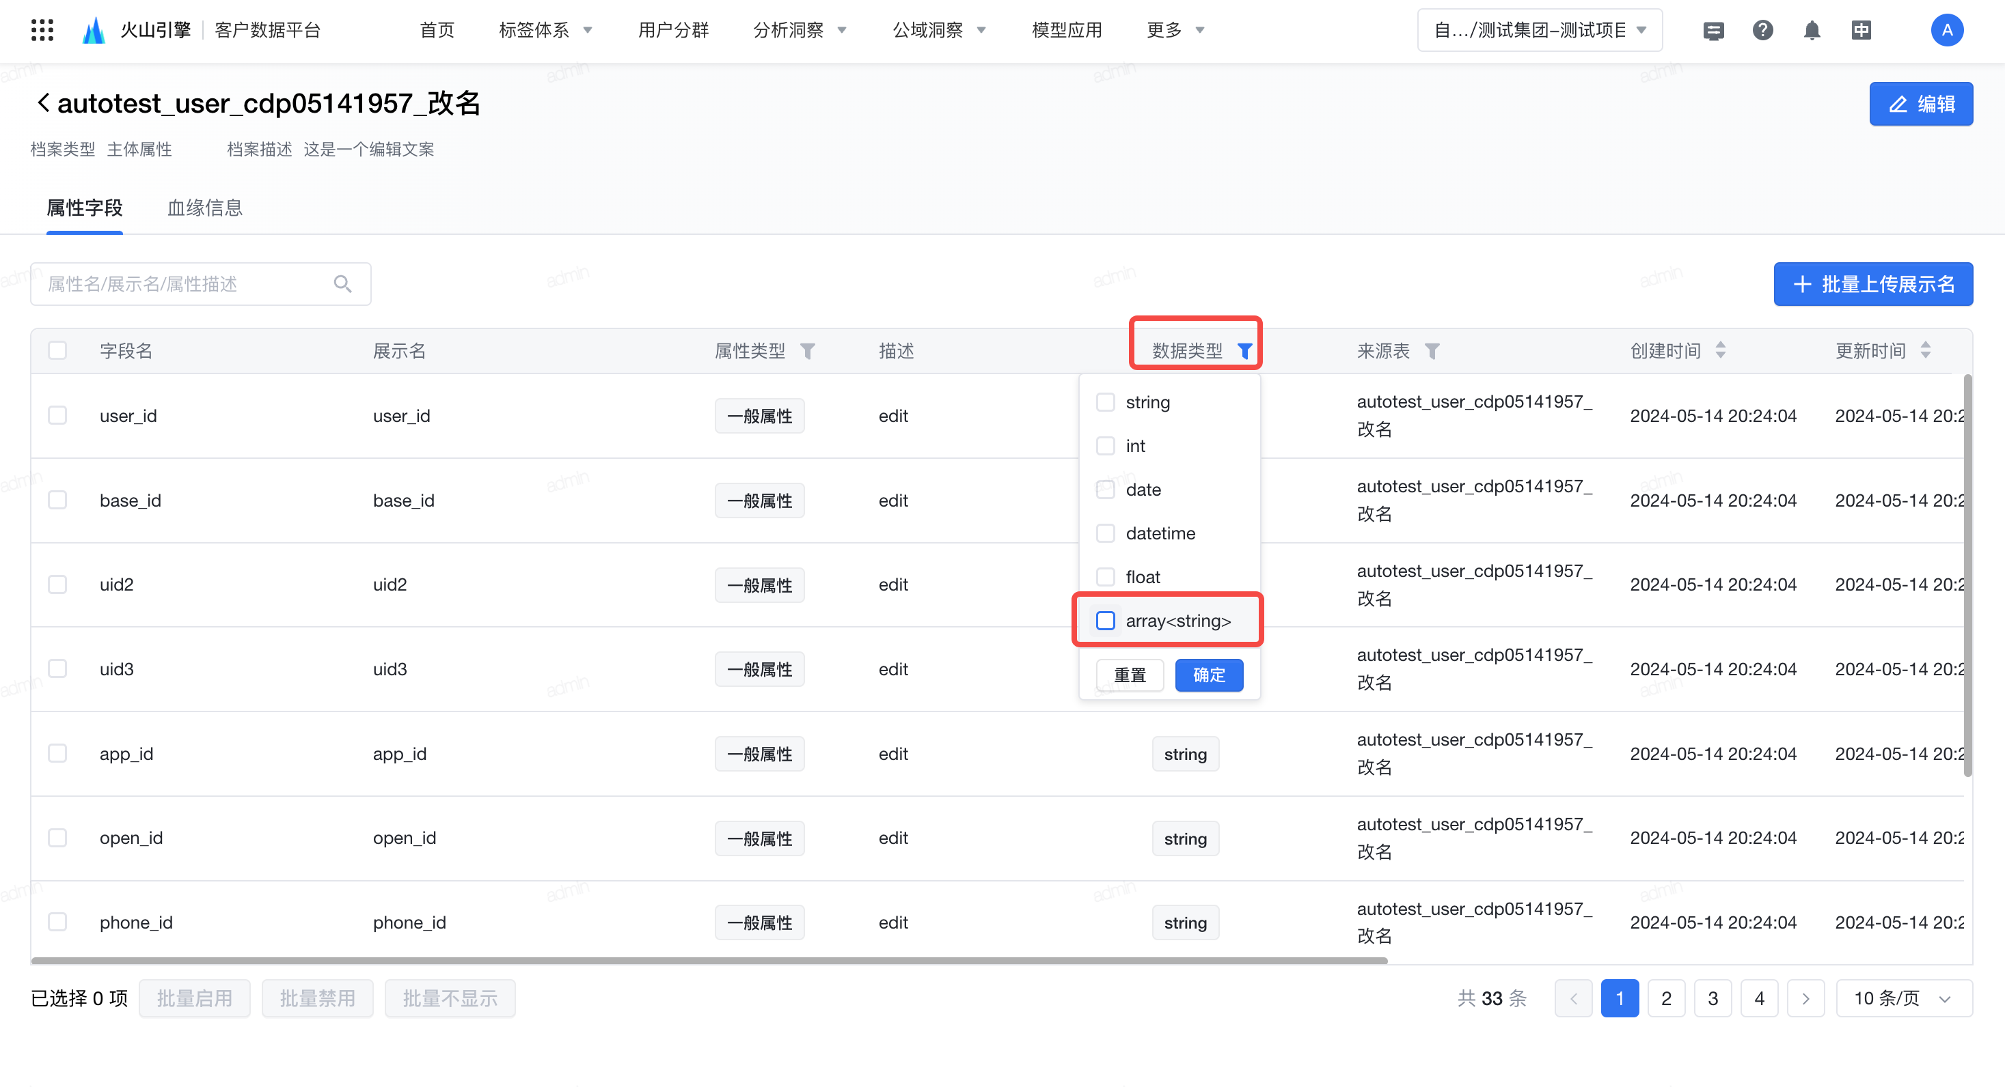Viewport: 2005px width, 1087px height.
Task: Check the float filter option
Action: coord(1105,576)
